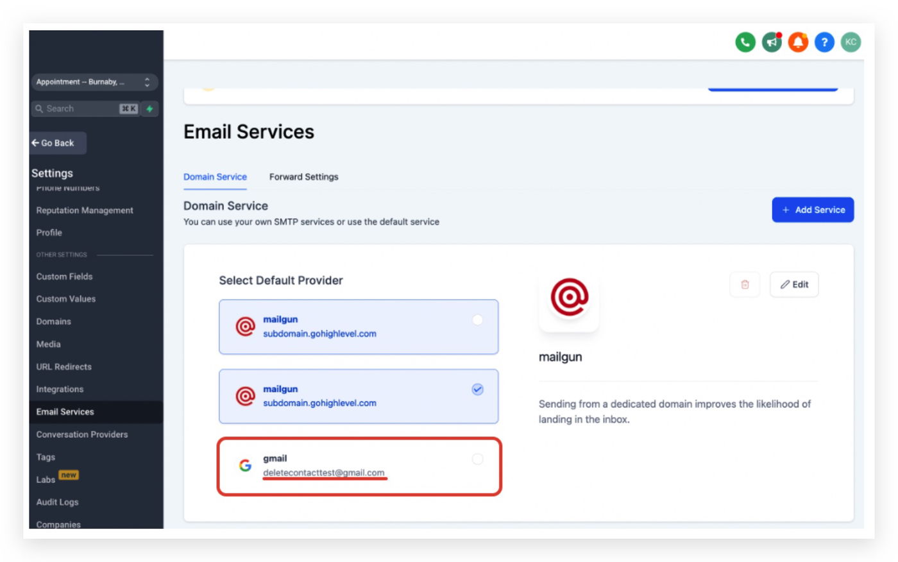This screenshot has width=898, height=562.
Task: Open the Domain Service tab
Action: click(215, 177)
